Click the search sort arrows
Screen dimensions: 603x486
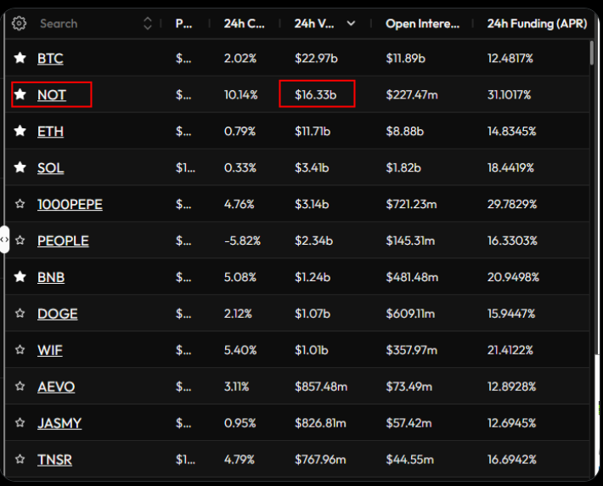coord(148,24)
